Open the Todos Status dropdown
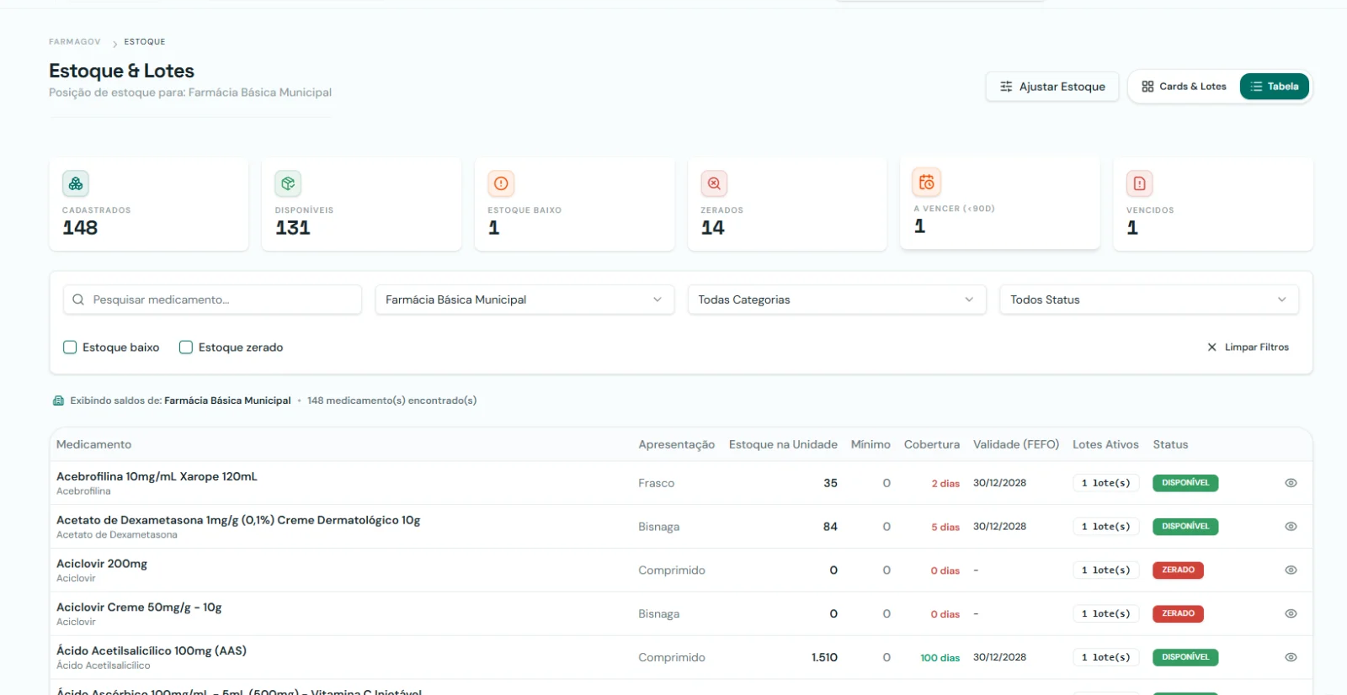 [1149, 300]
